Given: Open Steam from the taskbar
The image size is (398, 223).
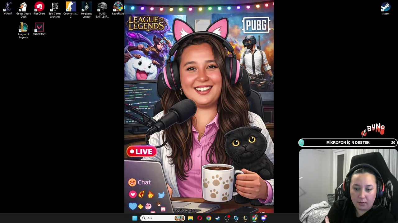Looking at the screenshot, I should tap(218, 218).
